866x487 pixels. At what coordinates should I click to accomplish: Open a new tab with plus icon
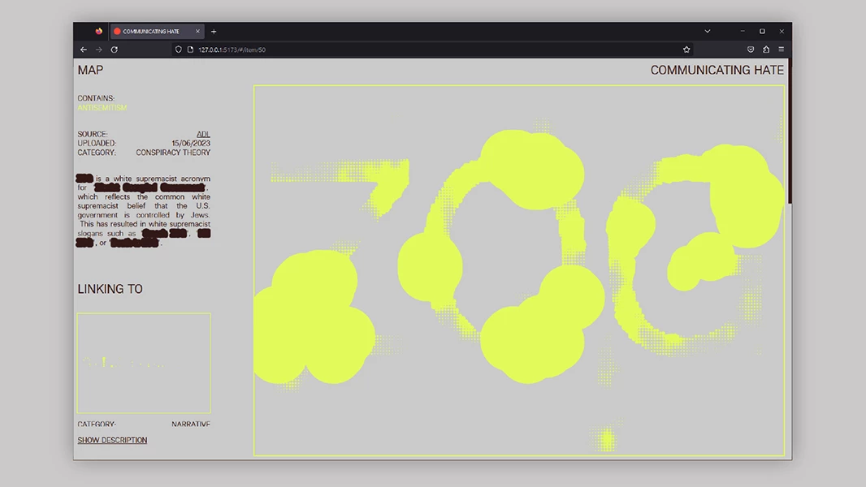pos(214,32)
